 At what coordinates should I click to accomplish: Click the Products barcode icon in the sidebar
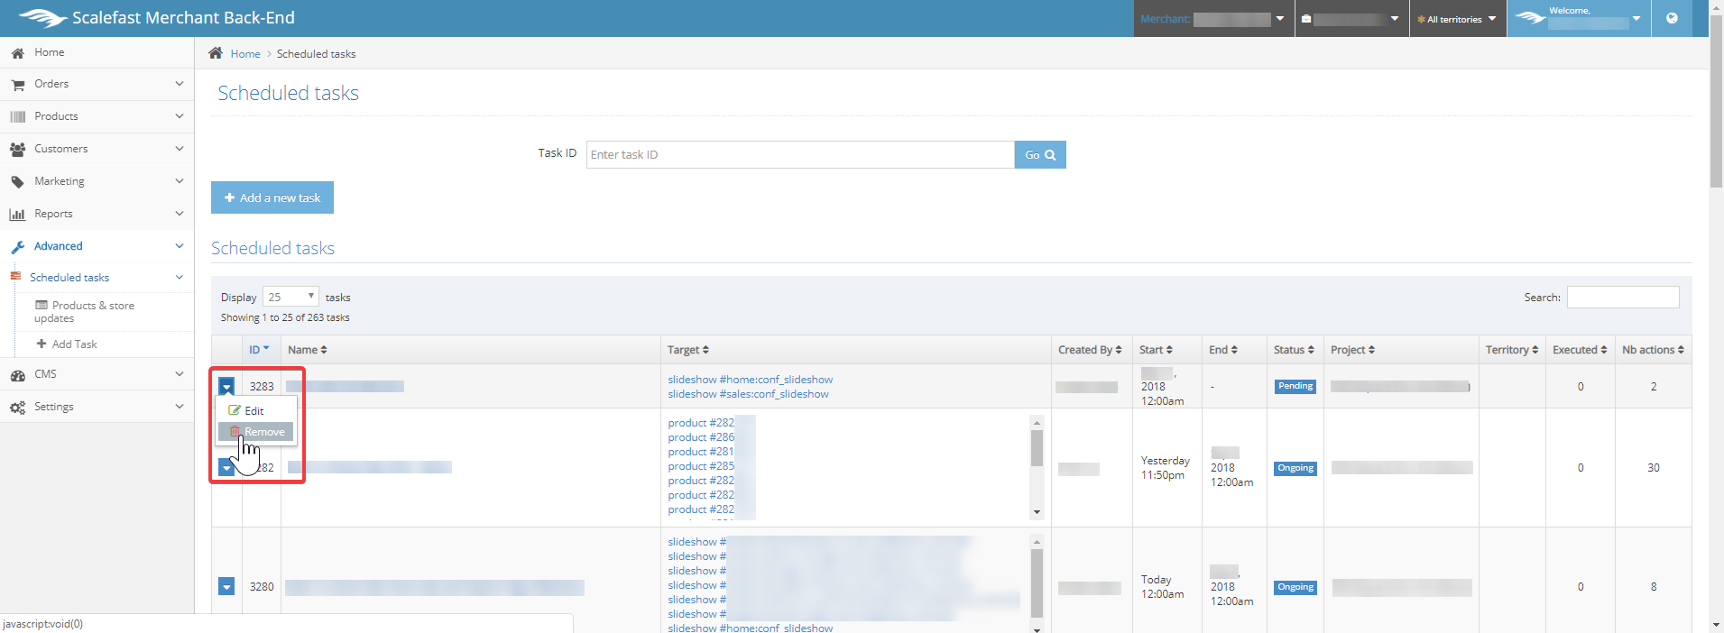17,117
